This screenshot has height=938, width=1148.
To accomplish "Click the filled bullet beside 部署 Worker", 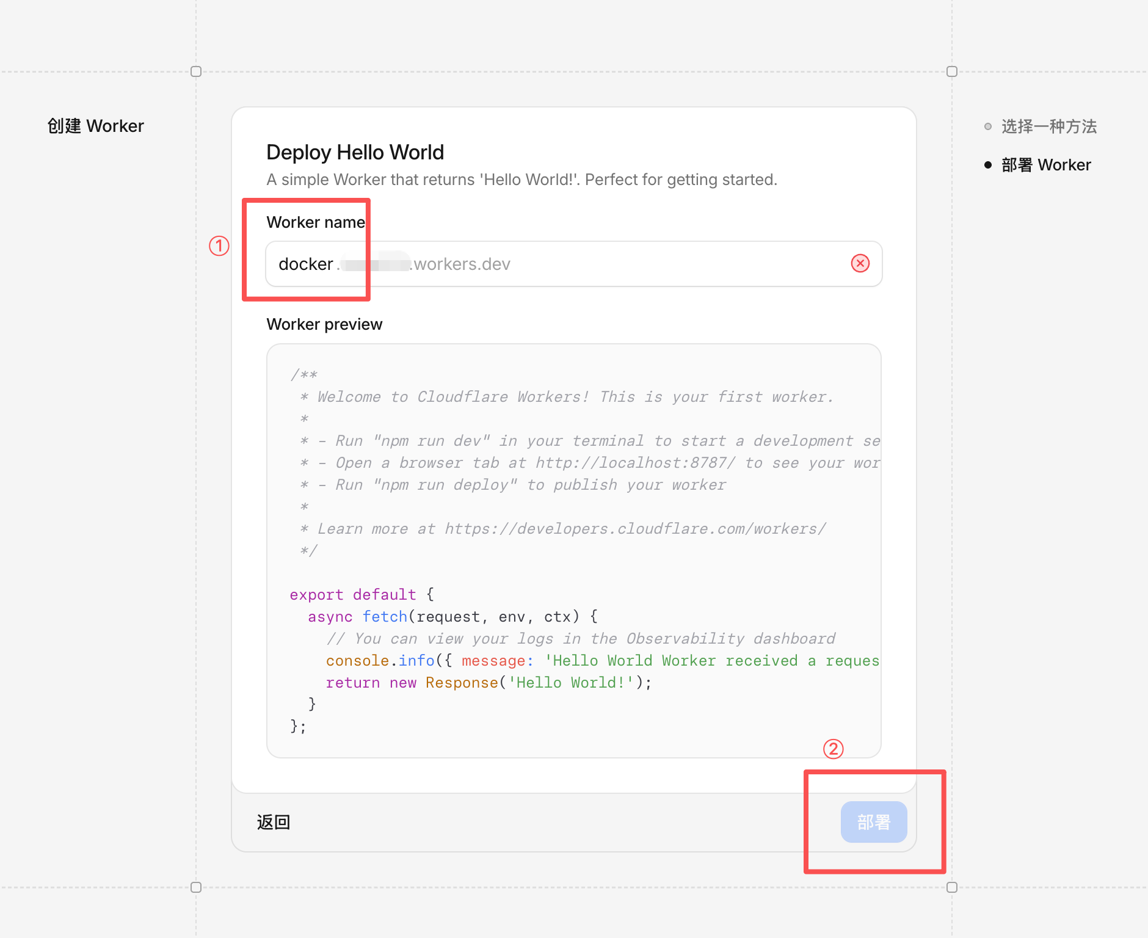I will point(987,165).
